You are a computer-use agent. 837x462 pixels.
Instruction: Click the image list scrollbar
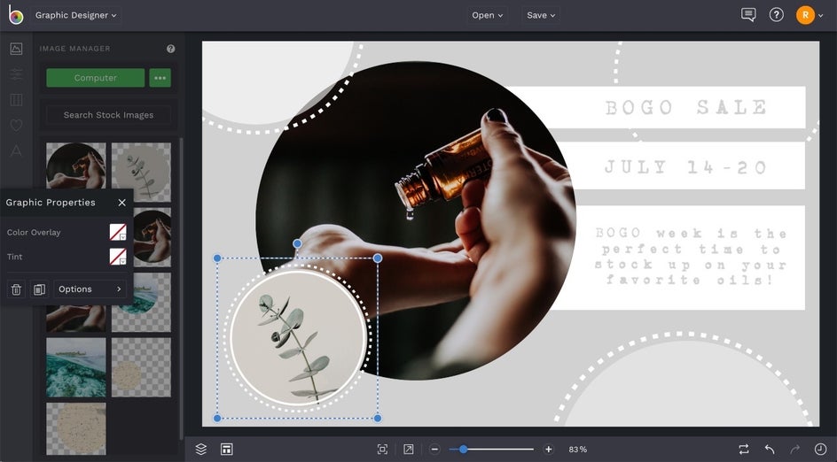pyautogui.click(x=181, y=288)
